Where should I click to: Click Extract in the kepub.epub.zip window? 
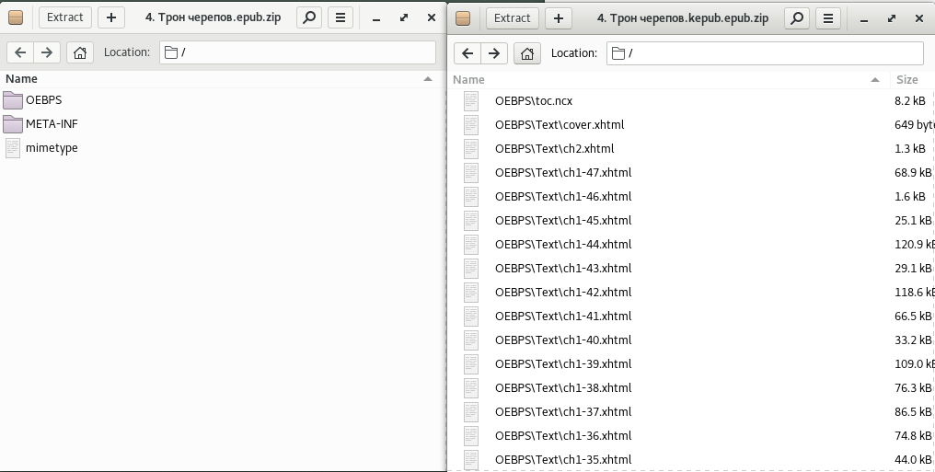click(x=513, y=17)
